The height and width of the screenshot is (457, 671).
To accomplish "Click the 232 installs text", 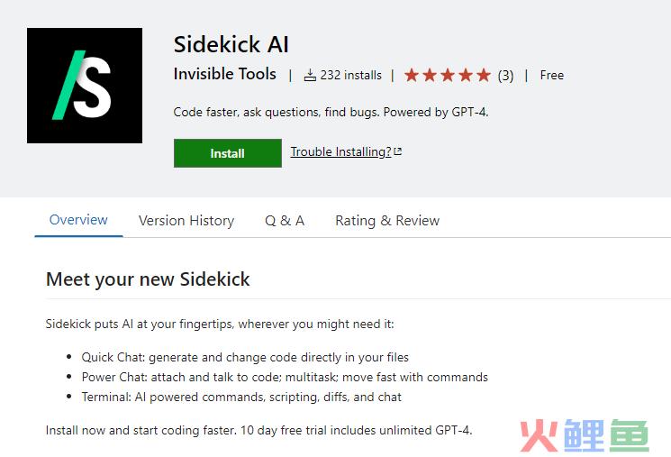I will (x=350, y=75).
